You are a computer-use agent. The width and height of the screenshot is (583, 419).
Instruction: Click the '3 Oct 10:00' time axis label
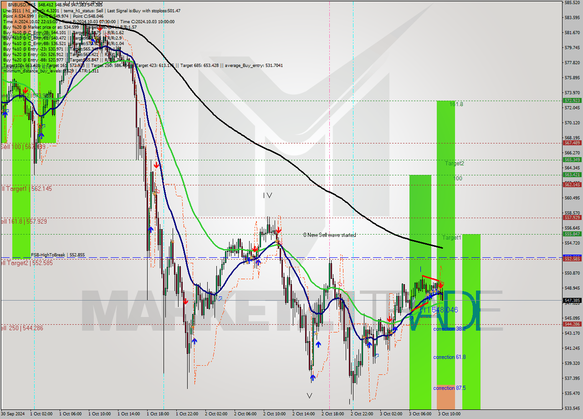(x=450, y=414)
